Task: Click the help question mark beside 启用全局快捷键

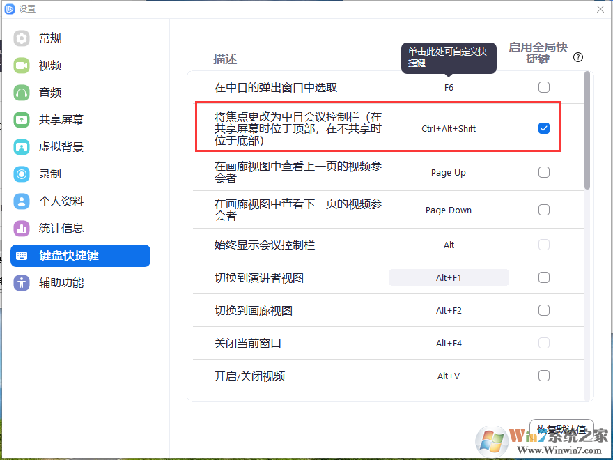Action: (577, 58)
